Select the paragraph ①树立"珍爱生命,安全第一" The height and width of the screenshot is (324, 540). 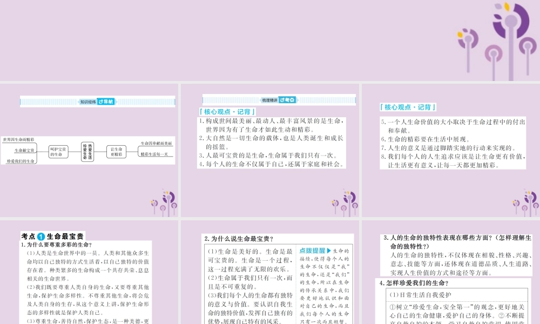[x=457, y=314]
